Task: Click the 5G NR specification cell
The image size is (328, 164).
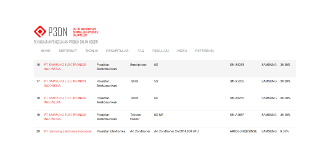Action: click(159, 115)
